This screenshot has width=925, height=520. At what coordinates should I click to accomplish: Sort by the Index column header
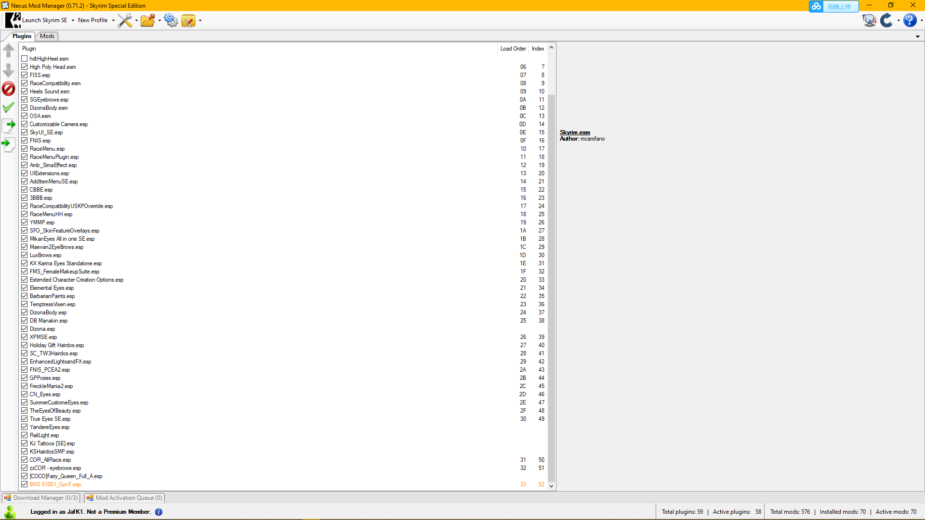click(x=538, y=49)
